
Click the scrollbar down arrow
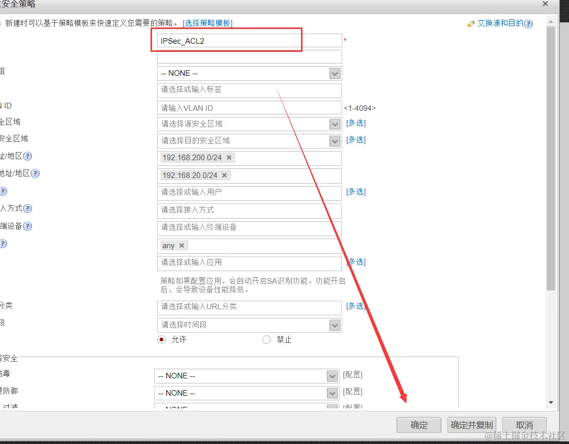(x=551, y=402)
